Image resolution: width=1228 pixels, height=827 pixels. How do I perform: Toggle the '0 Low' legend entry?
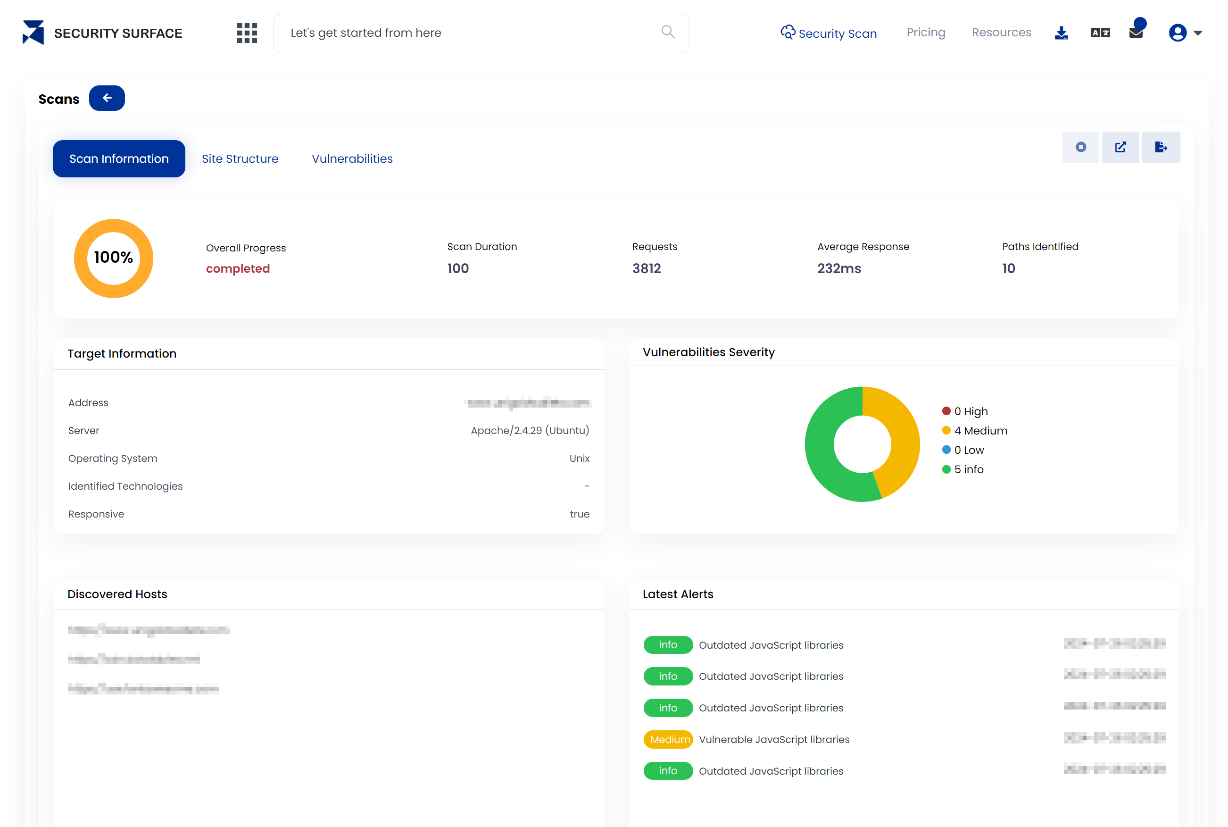[x=963, y=450]
